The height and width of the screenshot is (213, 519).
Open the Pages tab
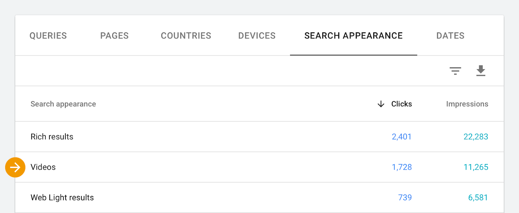click(x=115, y=36)
